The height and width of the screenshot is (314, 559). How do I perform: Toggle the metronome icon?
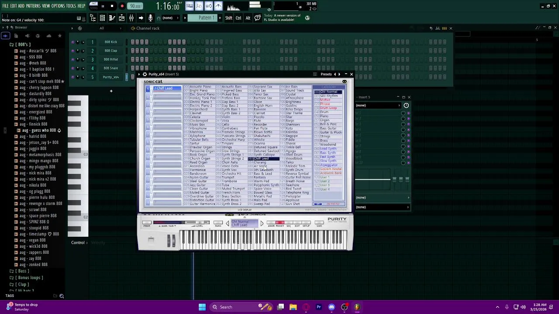coord(218,6)
